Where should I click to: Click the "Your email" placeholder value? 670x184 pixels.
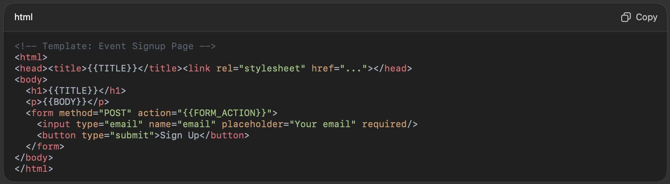tap(322, 124)
